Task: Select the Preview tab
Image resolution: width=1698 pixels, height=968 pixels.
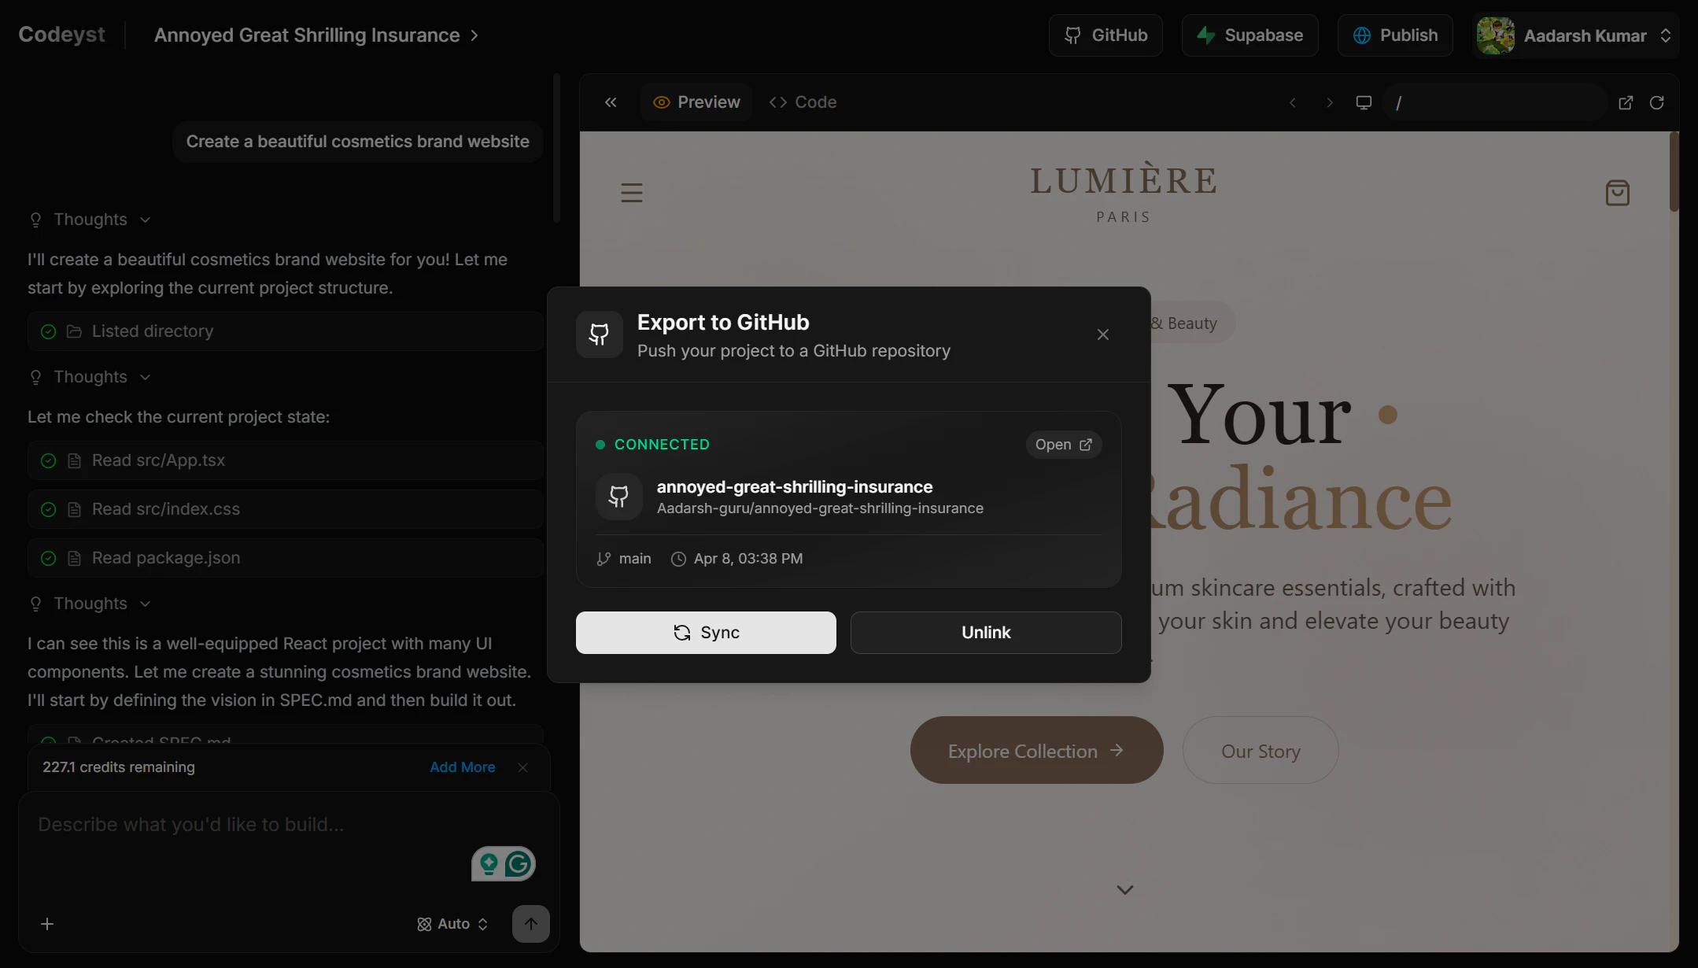Action: tap(696, 102)
